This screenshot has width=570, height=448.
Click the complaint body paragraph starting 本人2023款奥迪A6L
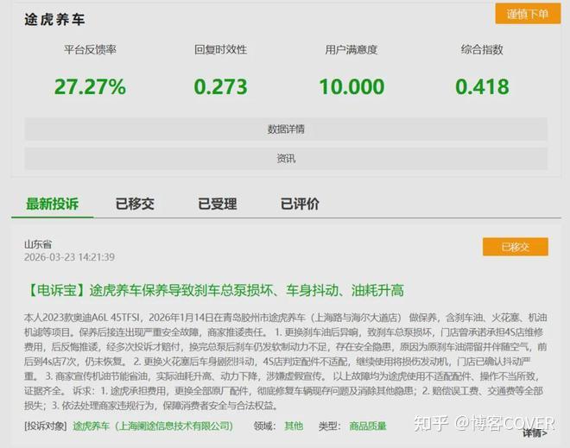point(286,362)
